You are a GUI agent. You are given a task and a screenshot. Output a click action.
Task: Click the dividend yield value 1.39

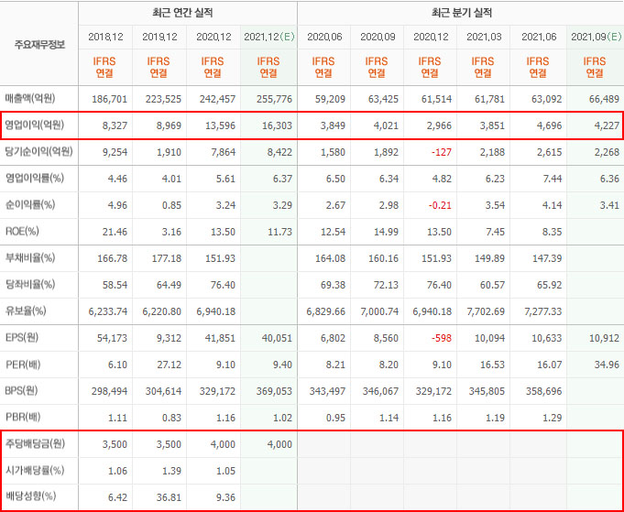pyautogui.click(x=172, y=471)
